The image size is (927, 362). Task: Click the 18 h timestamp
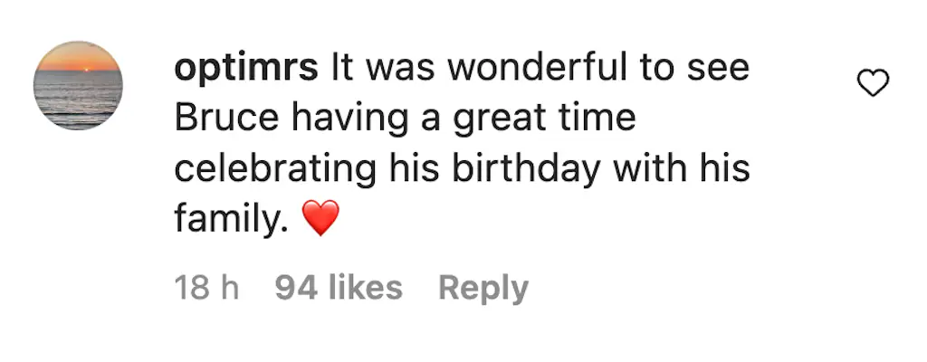click(x=206, y=288)
